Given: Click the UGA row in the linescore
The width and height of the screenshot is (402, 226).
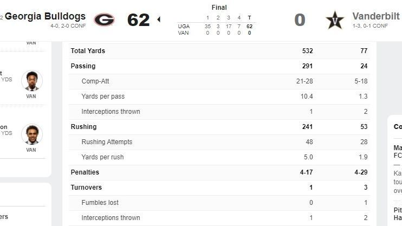Looking at the screenshot, I should point(183,26).
